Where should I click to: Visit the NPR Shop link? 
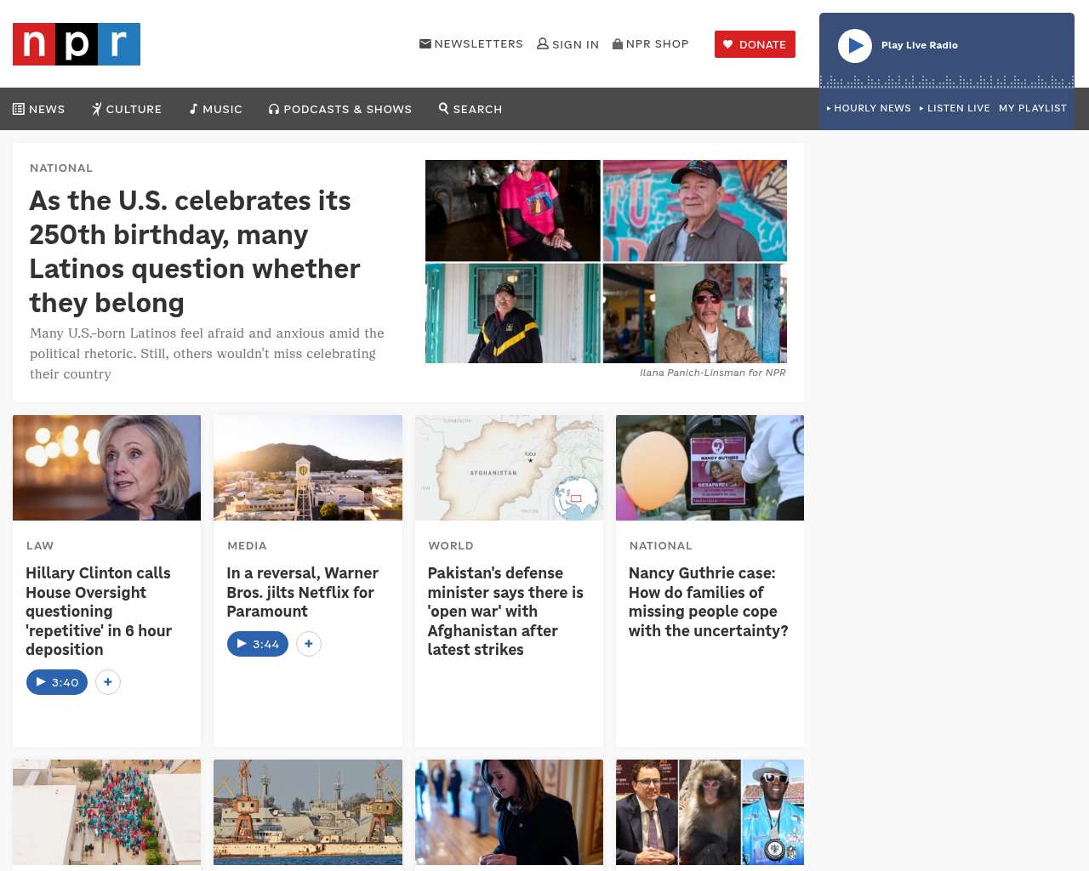click(651, 43)
